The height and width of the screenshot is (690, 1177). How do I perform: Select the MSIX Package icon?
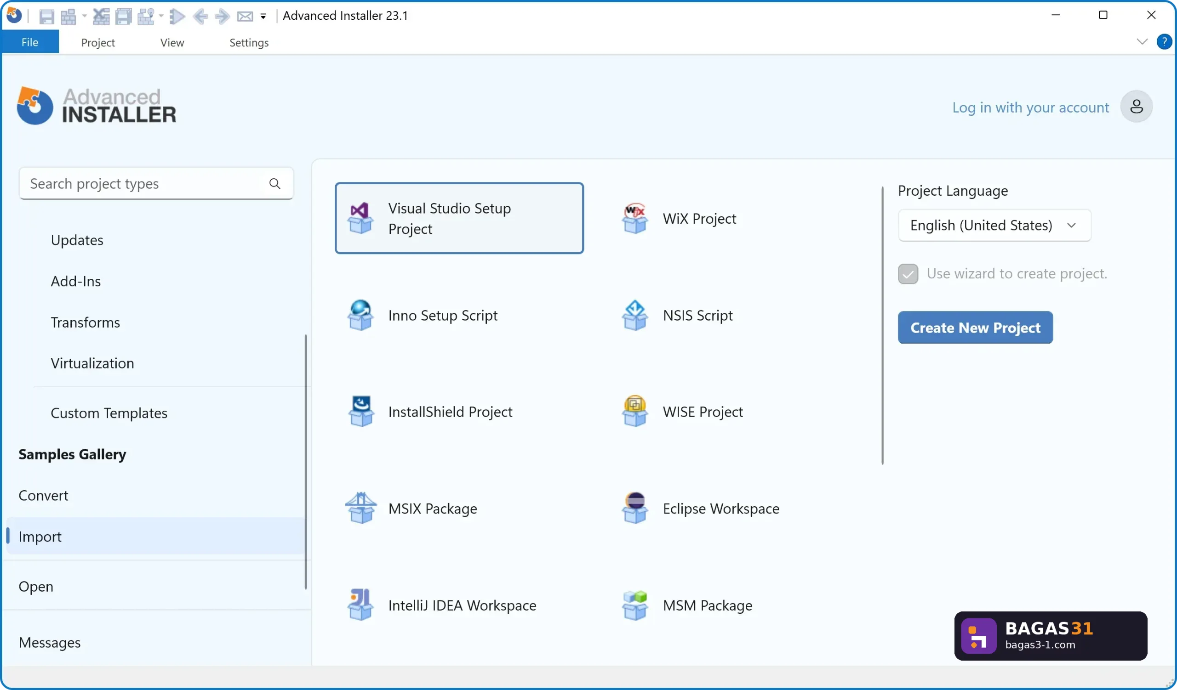click(360, 508)
